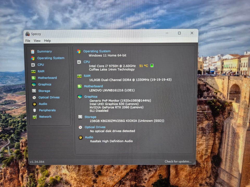Click RAM heading link in summary
Viewport: 250px width, 187px height.
pyautogui.click(x=87, y=76)
